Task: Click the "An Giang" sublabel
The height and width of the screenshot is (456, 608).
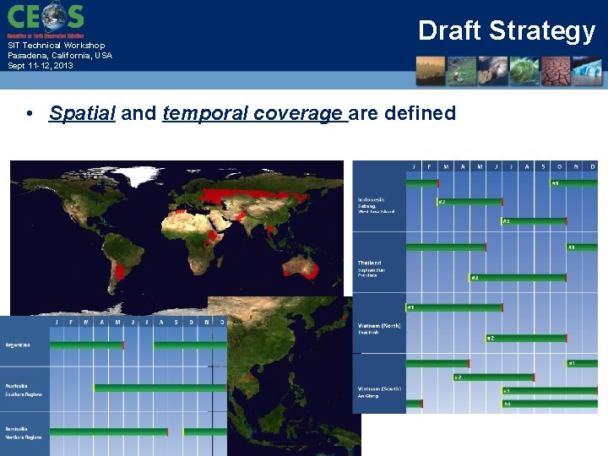Action: [x=367, y=396]
